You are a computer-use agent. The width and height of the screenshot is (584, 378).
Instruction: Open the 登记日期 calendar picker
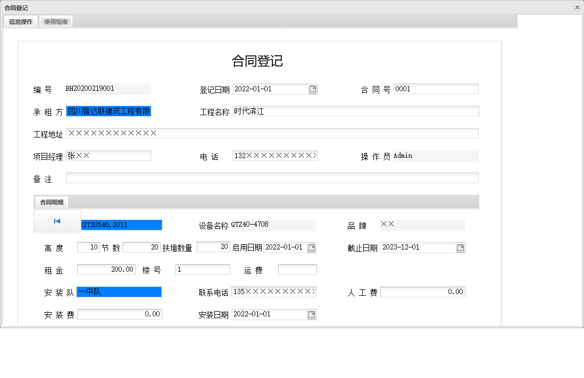(313, 89)
